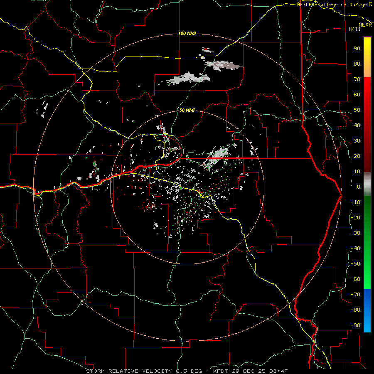
Task: Select the 50 value on the velocity scale
Action: [x=357, y=110]
